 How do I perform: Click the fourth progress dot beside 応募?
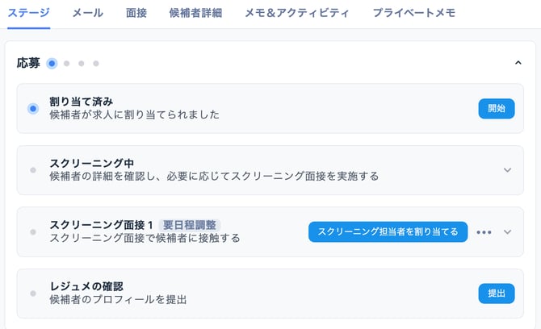[96, 63]
